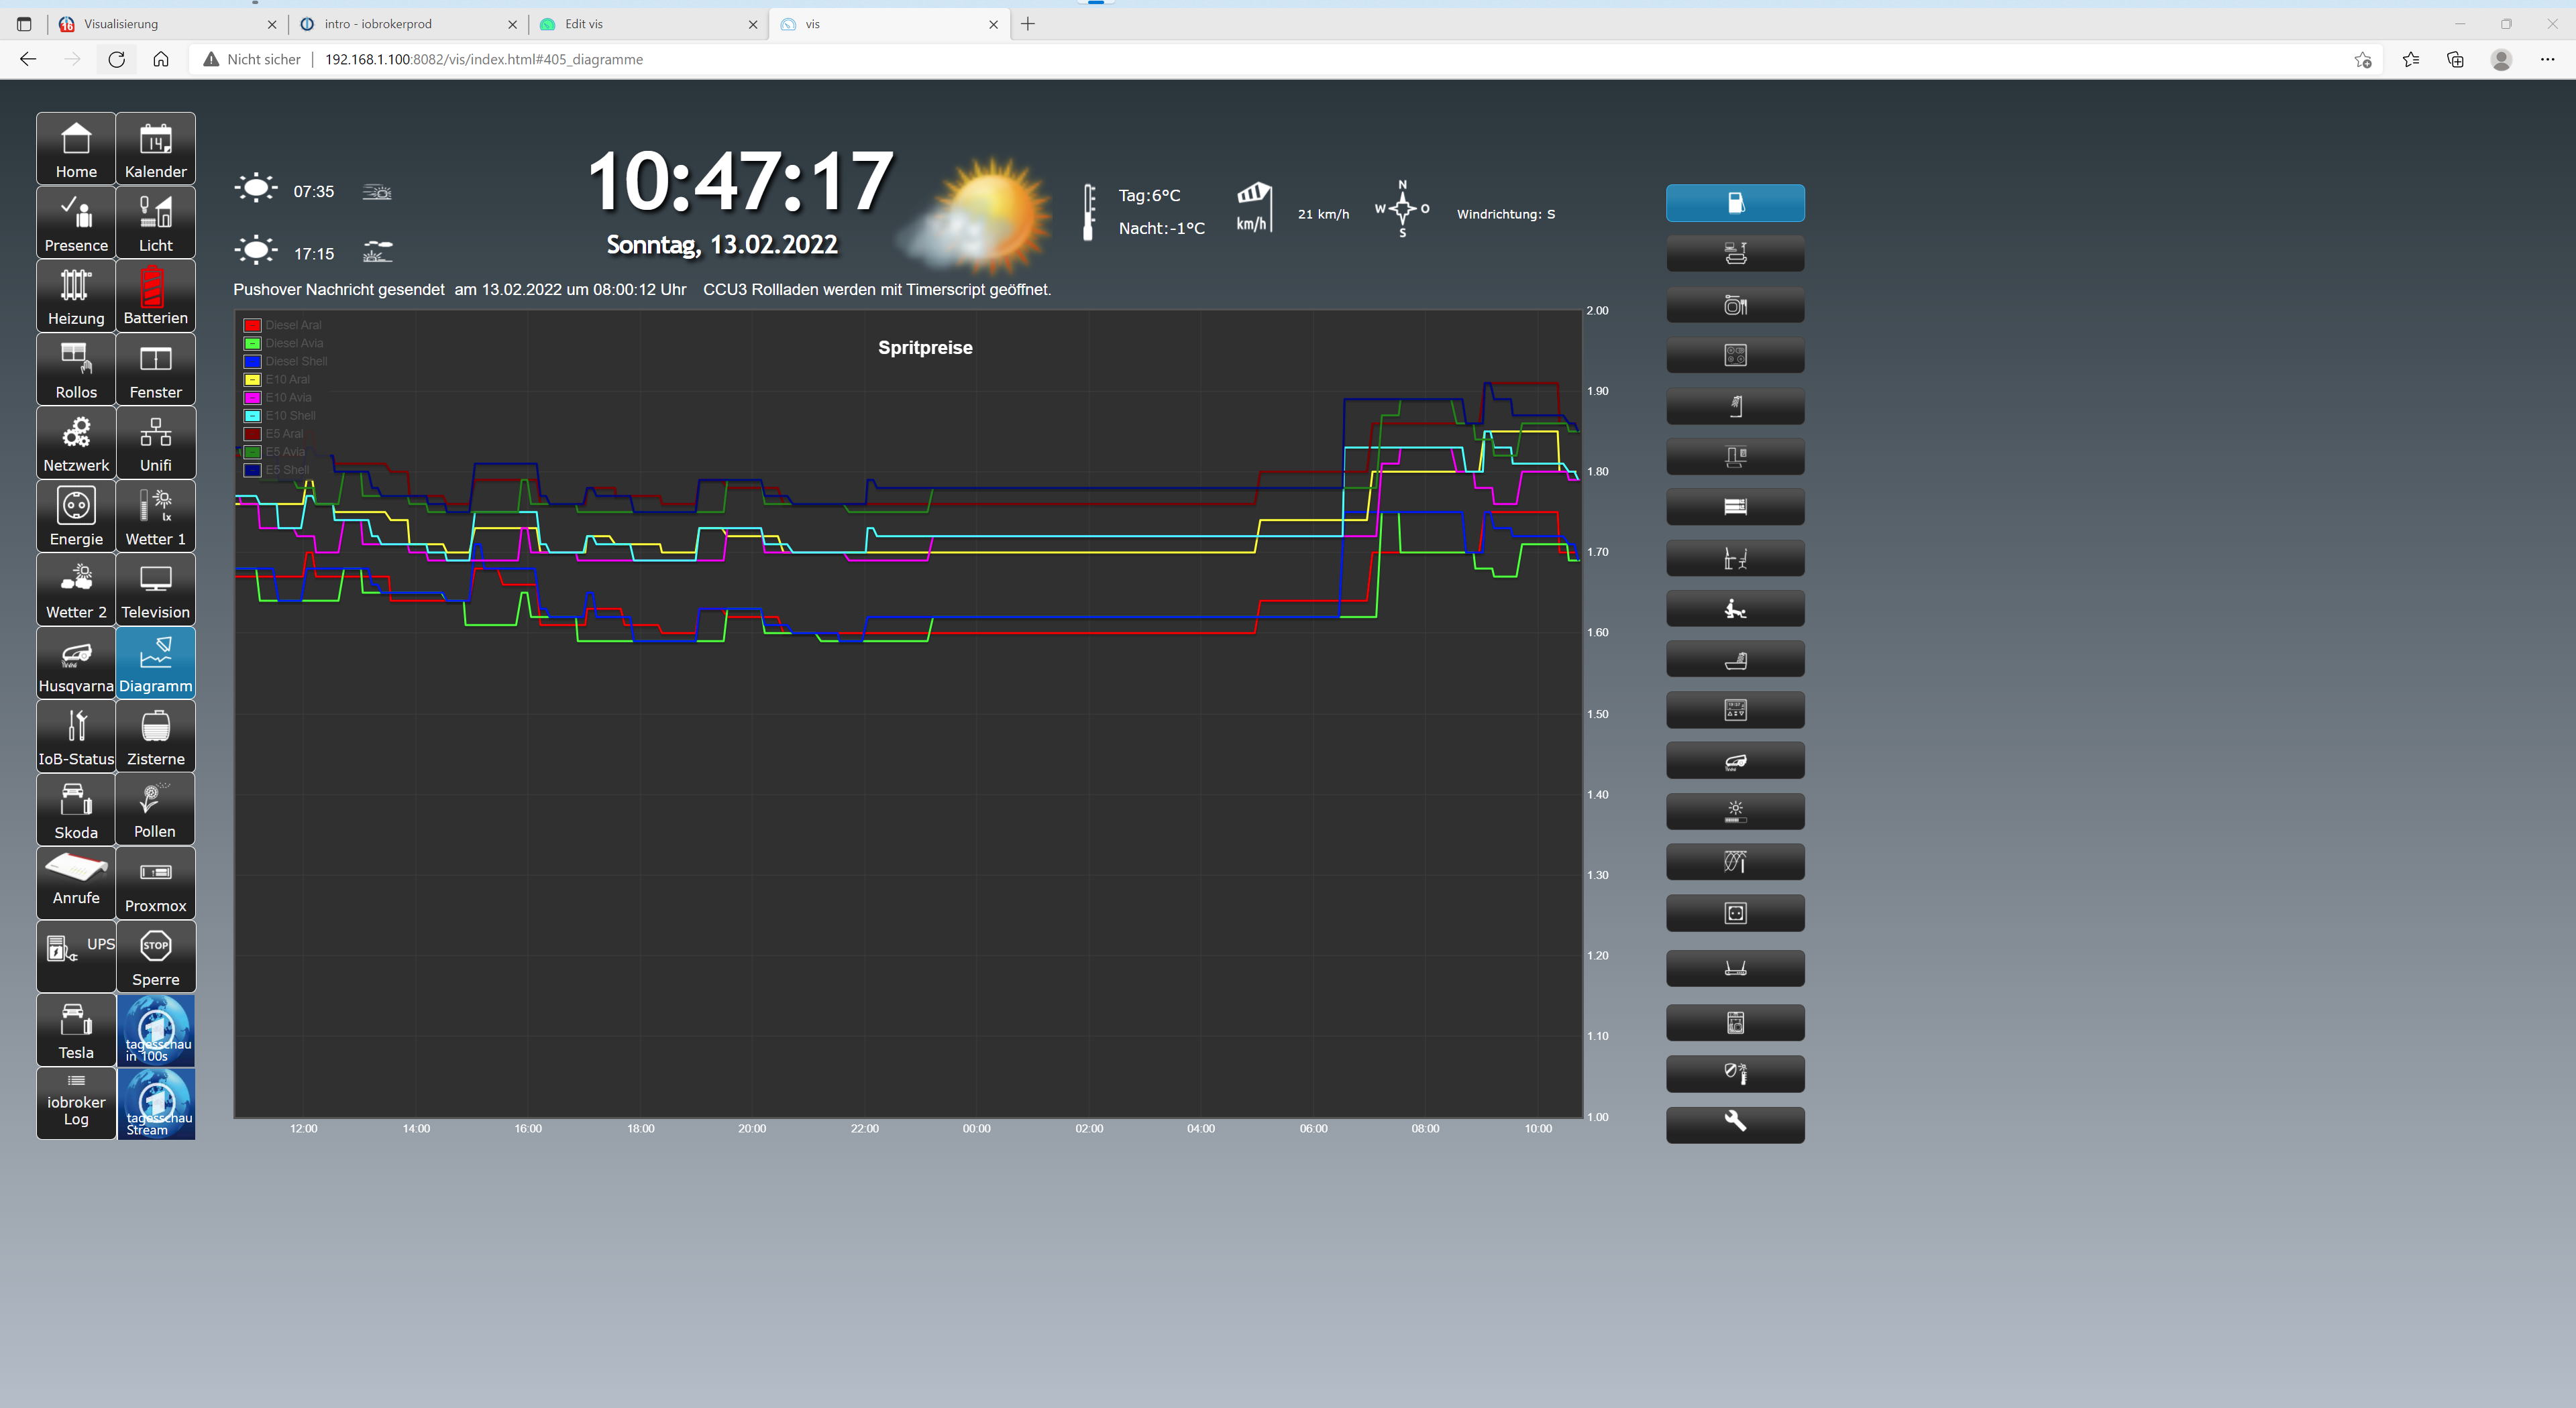Select the Husqvarna mower tile
The width and height of the screenshot is (2576, 1408).
coord(76,664)
